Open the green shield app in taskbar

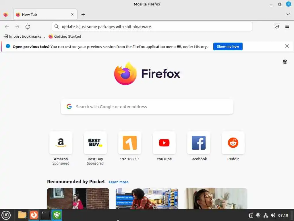(x=57, y=215)
